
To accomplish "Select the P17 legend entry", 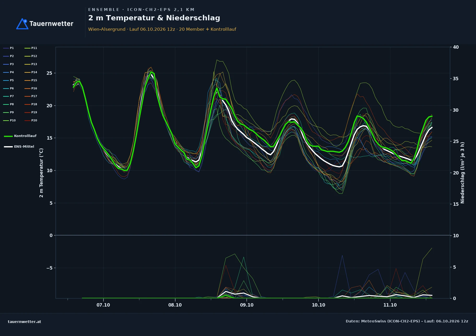I will point(31,96).
